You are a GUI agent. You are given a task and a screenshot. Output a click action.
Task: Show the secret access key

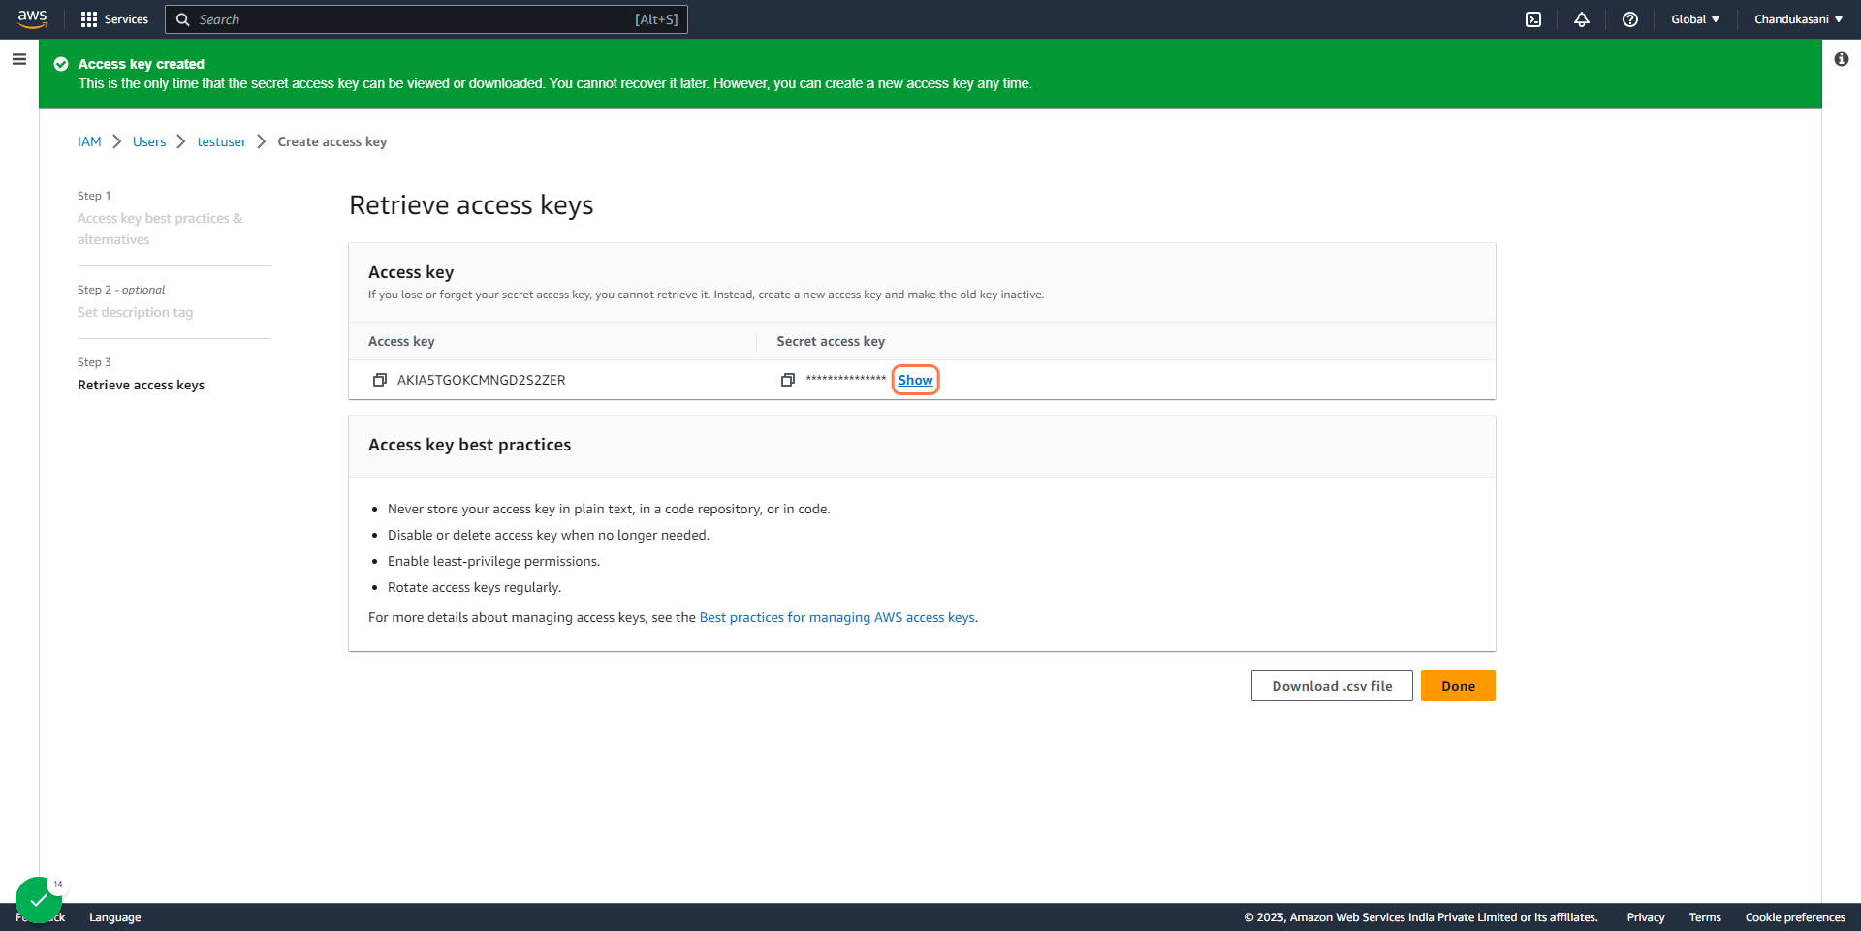point(915,380)
